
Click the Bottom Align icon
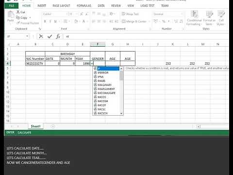(104, 14)
